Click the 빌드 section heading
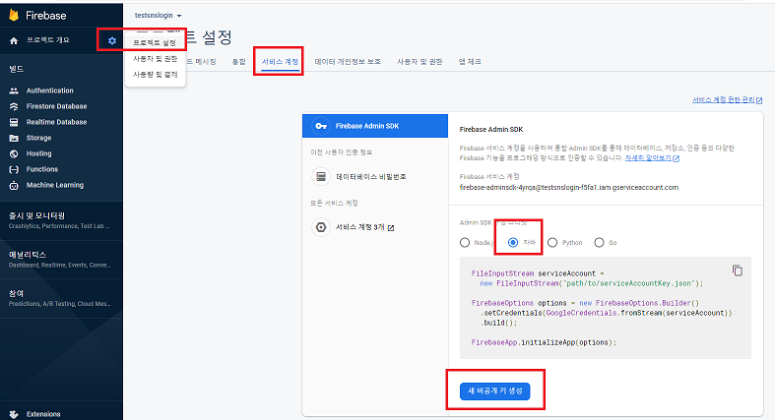 click(17, 69)
